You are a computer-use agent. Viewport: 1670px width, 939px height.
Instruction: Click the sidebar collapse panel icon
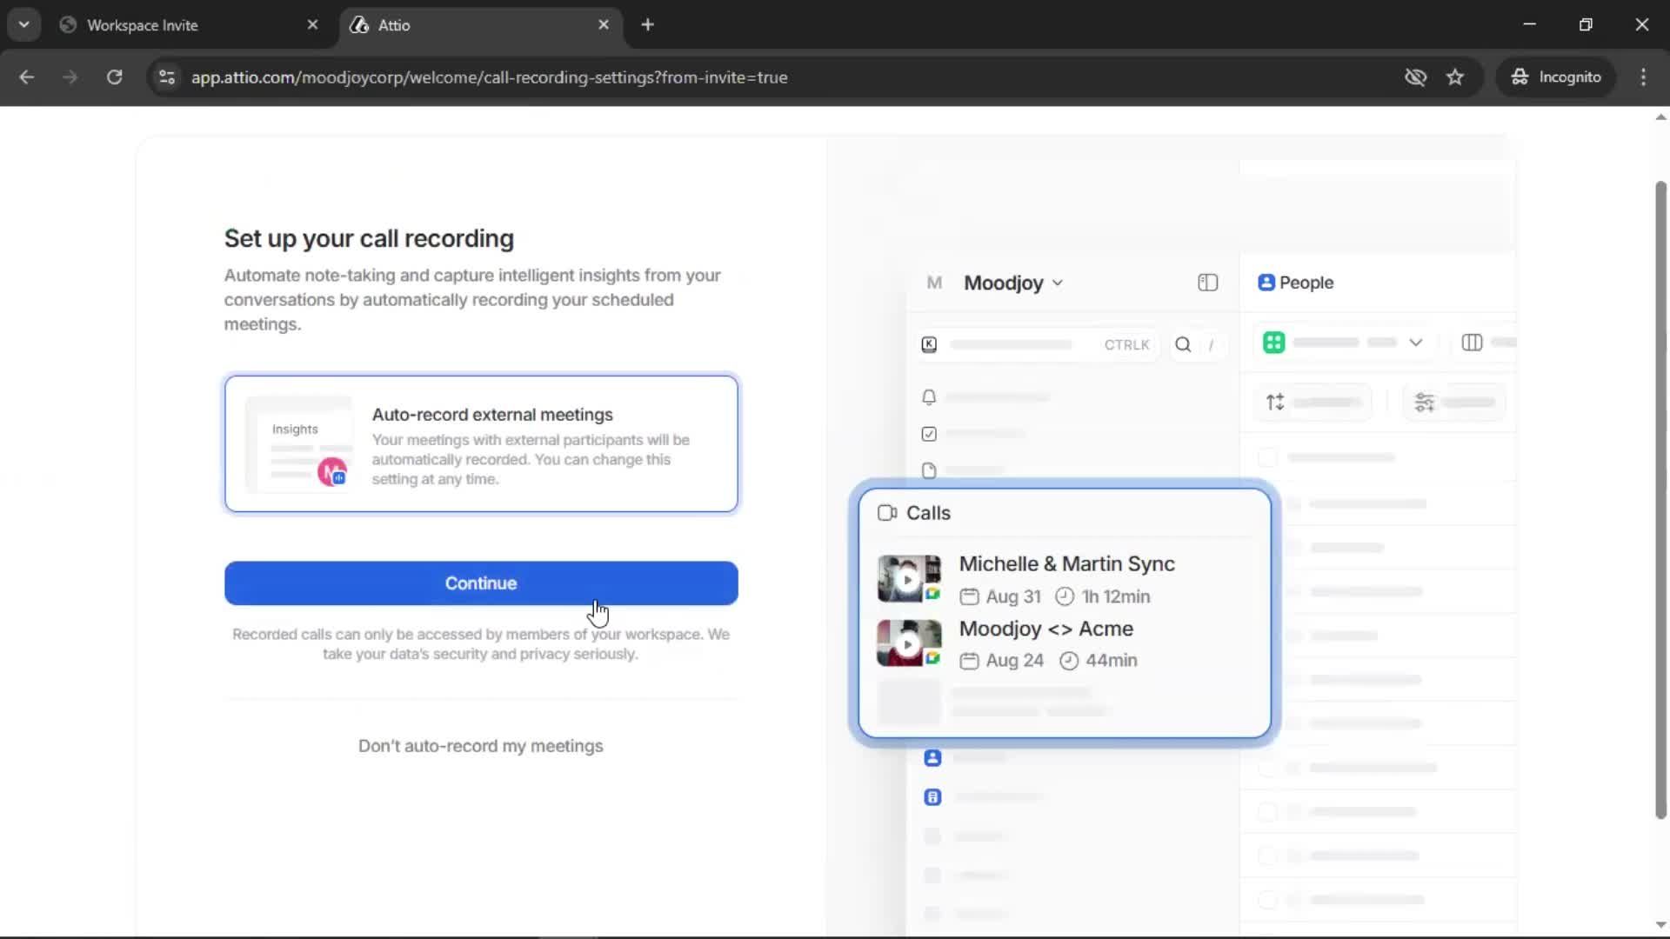click(x=1207, y=283)
